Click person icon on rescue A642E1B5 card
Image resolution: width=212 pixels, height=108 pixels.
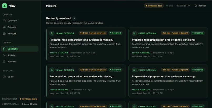(x=52, y=70)
